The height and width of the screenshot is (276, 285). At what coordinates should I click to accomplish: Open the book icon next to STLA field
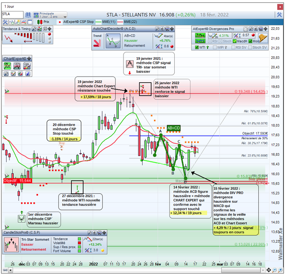(x=28, y=15)
